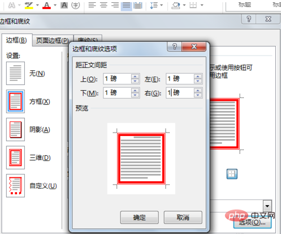
Task: Center text alignment in ribbon
Action: click(x=103, y=5)
